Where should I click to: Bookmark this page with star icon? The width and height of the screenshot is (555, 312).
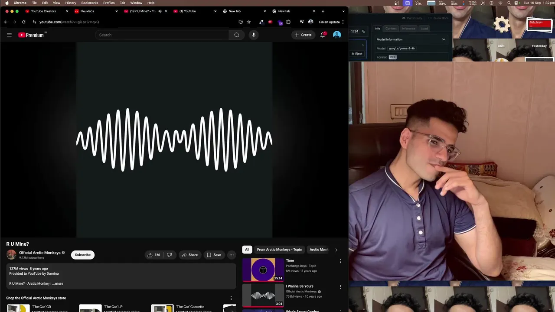pos(249,22)
